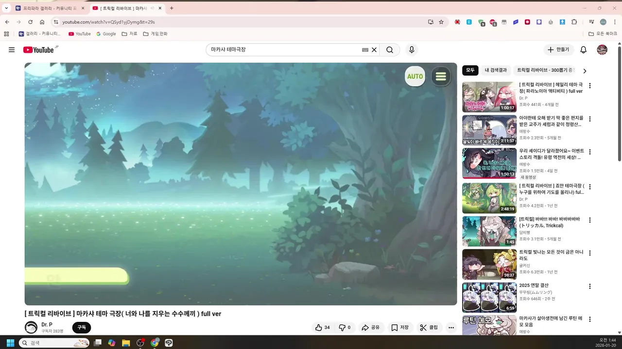Open the green in-game menu button in video
622x349 pixels.
pyautogui.click(x=441, y=76)
